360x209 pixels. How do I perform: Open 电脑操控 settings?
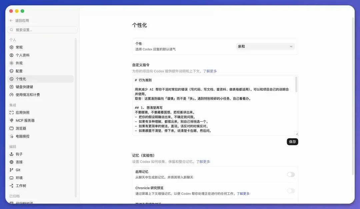(41, 136)
